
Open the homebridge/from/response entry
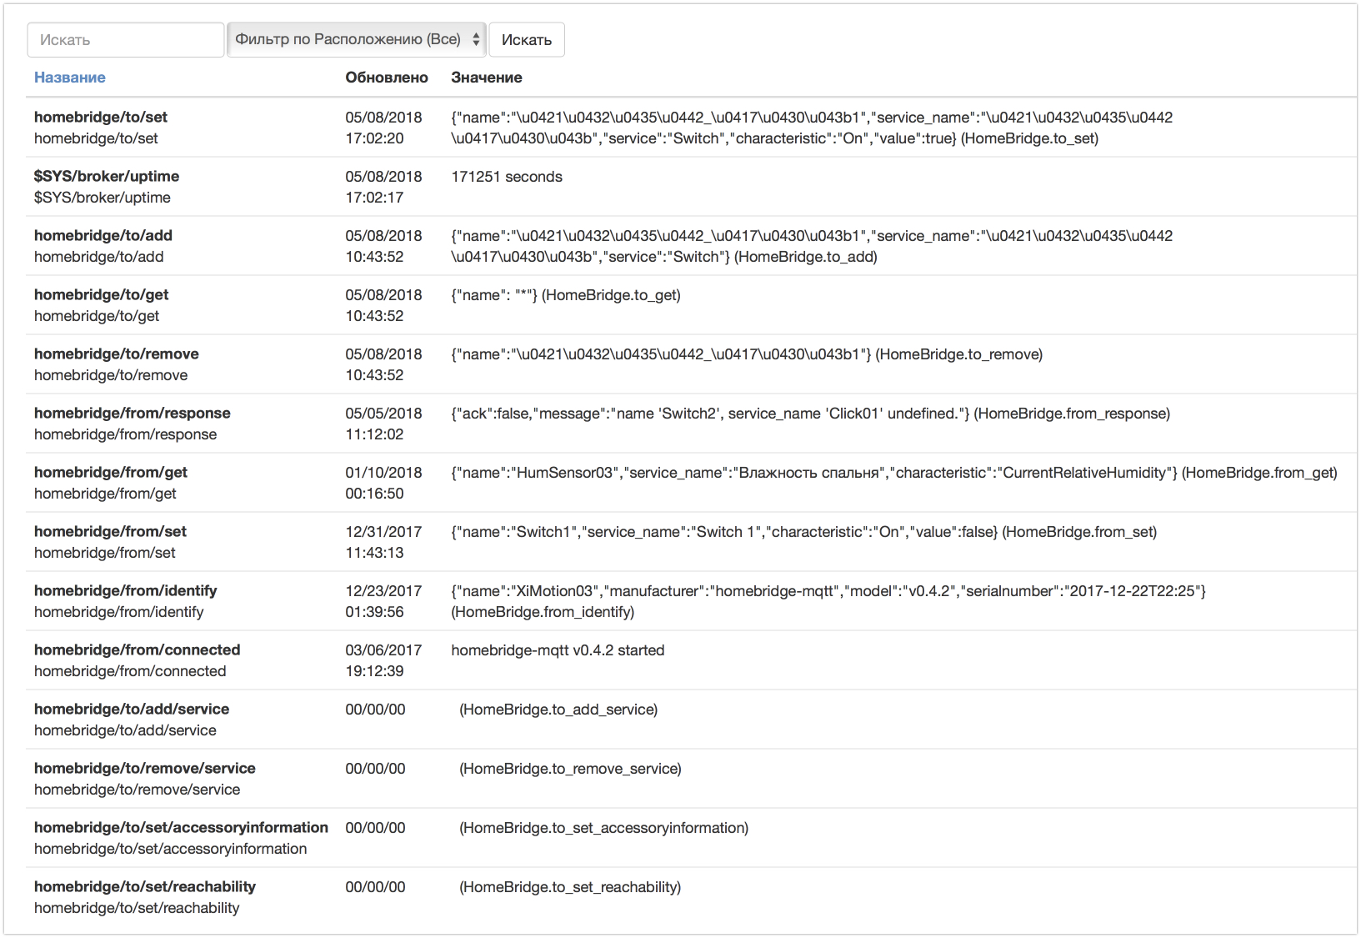coord(132,413)
